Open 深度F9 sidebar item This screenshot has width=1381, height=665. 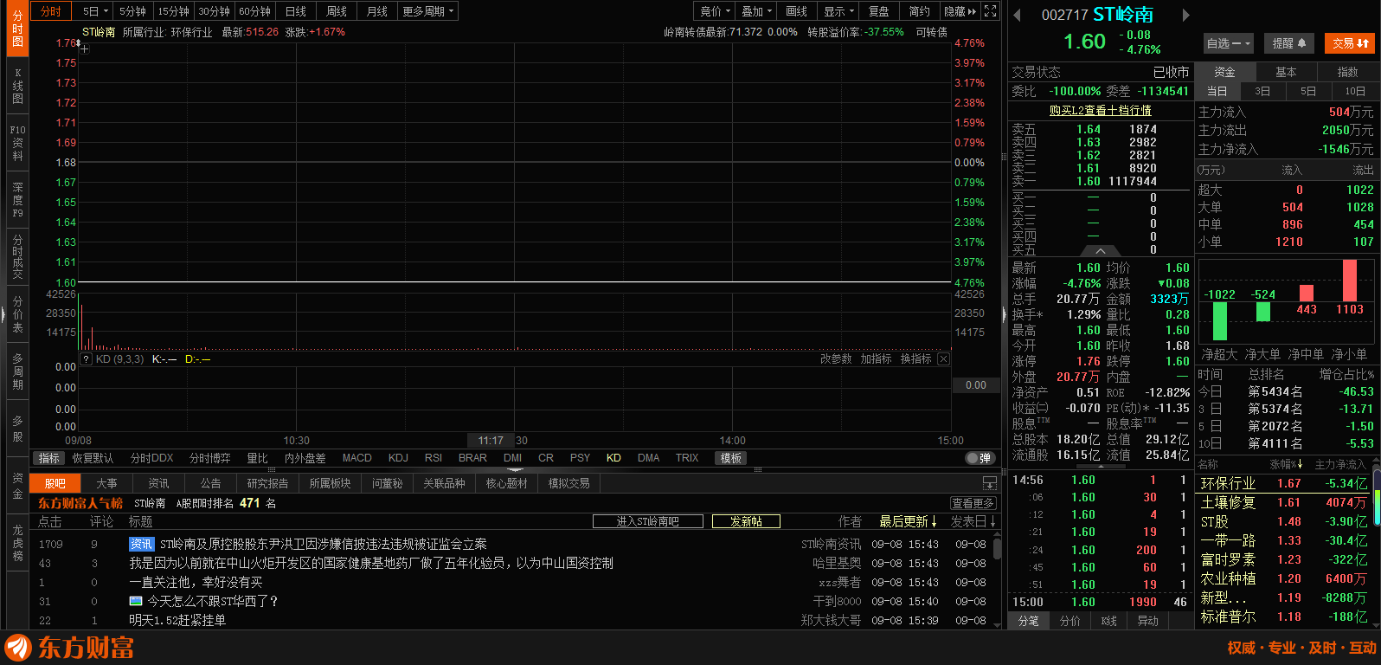pyautogui.click(x=17, y=200)
